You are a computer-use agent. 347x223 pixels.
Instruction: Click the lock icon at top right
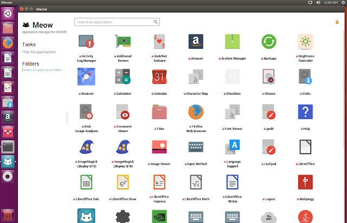point(337,22)
